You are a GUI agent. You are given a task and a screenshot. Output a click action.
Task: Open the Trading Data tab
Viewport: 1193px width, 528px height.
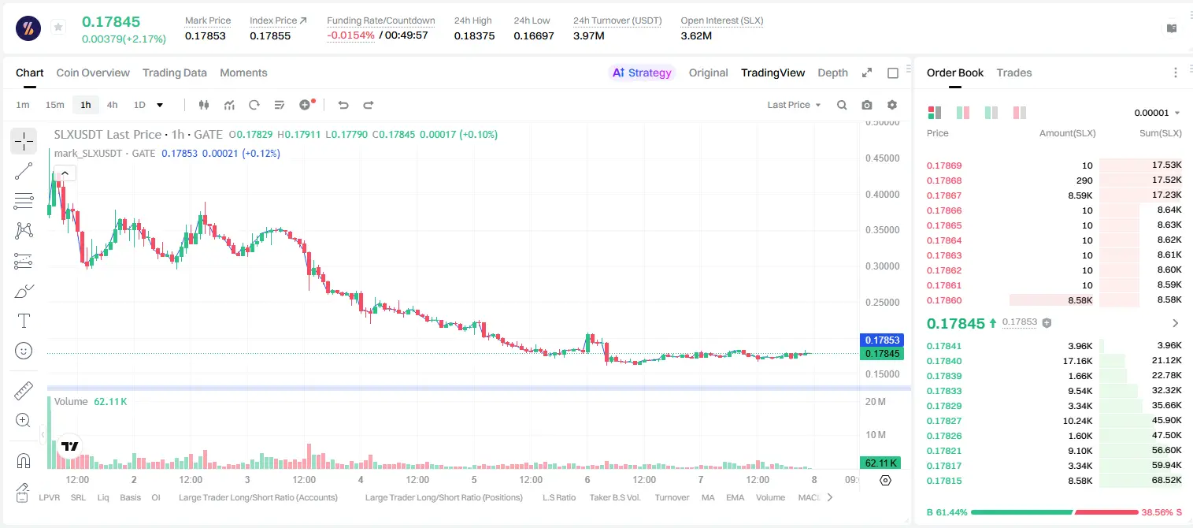tap(175, 73)
